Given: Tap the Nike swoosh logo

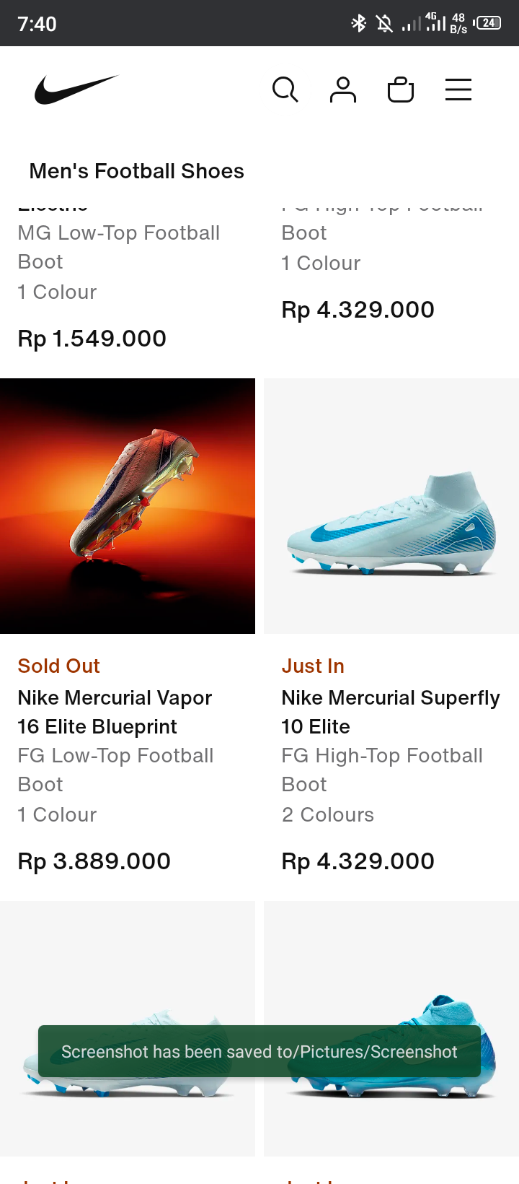Looking at the screenshot, I should click(x=76, y=90).
